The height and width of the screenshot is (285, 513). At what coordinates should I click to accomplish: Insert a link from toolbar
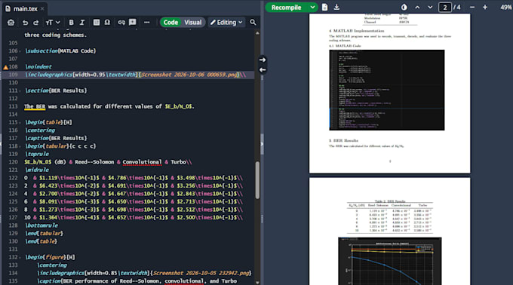(121, 22)
